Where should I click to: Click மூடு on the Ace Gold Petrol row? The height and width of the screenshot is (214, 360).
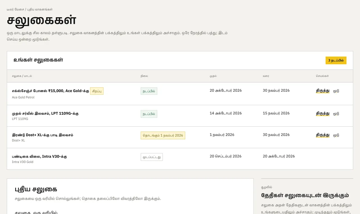pyautogui.click(x=336, y=91)
